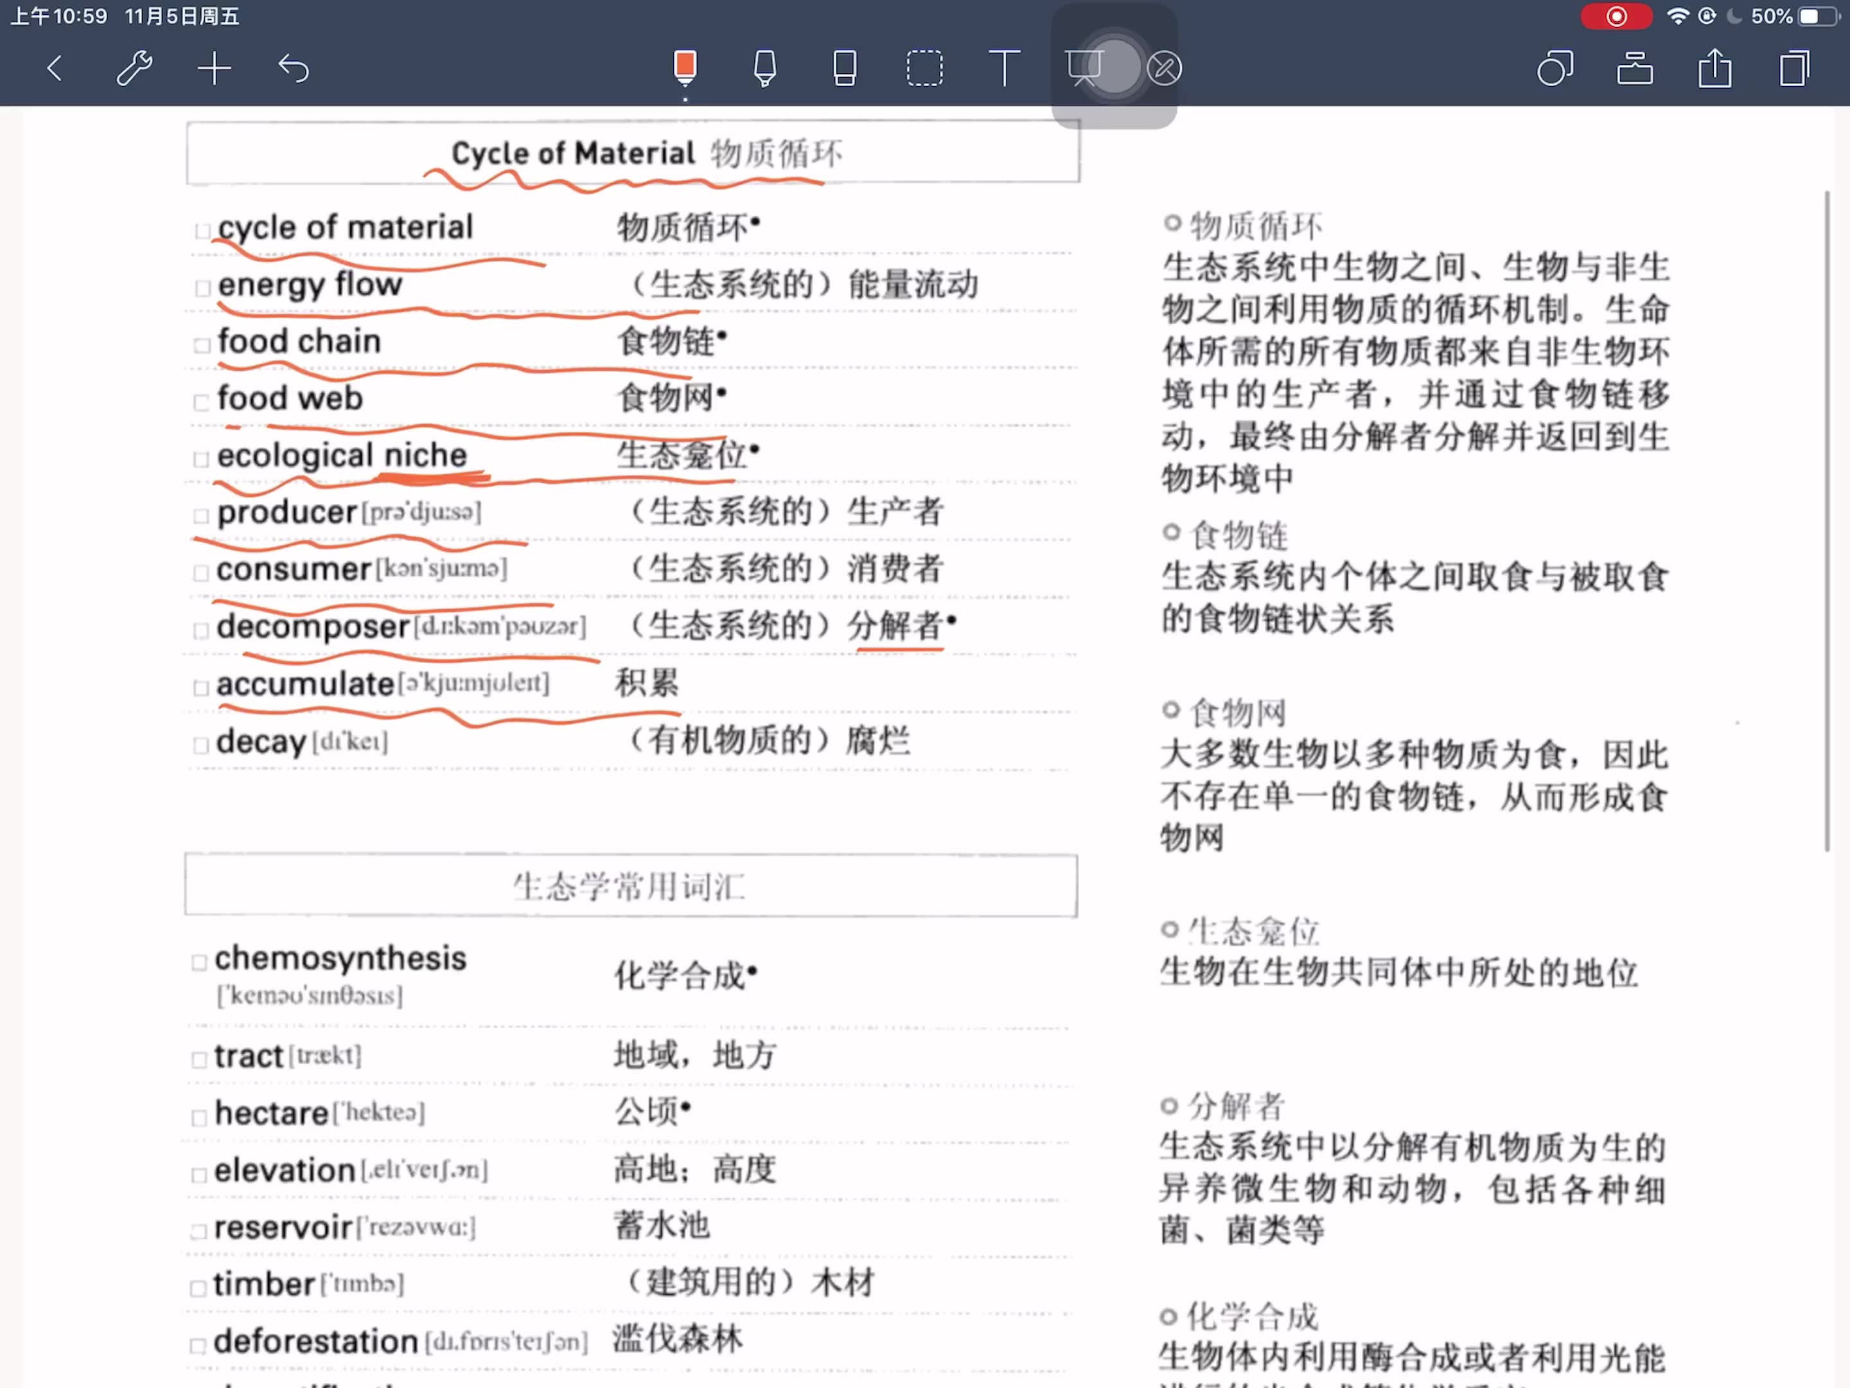Tap the glossary heading '食物链'
This screenshot has width=1850, height=1388.
click(x=1240, y=535)
